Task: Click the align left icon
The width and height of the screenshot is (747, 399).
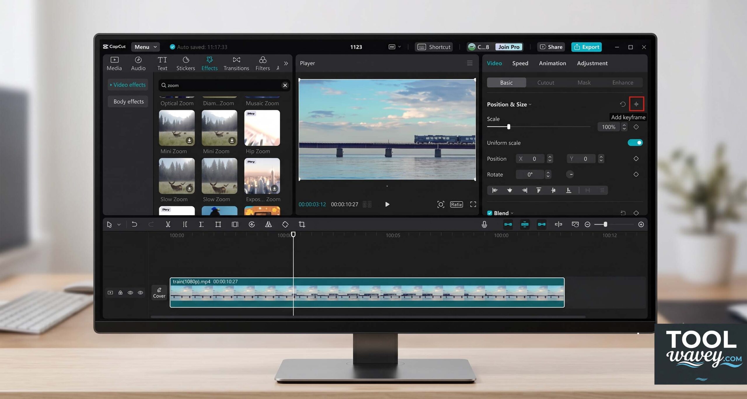Action: pos(495,190)
